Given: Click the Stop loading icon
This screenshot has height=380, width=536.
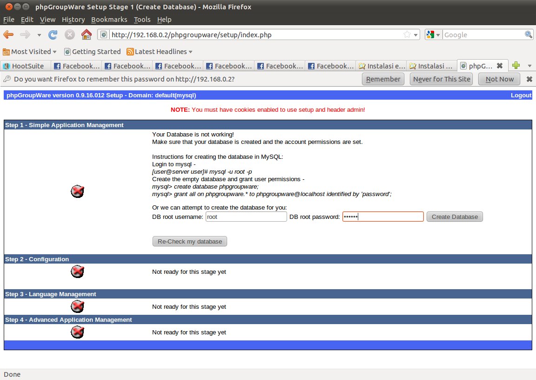Looking at the screenshot, I should 70,35.
